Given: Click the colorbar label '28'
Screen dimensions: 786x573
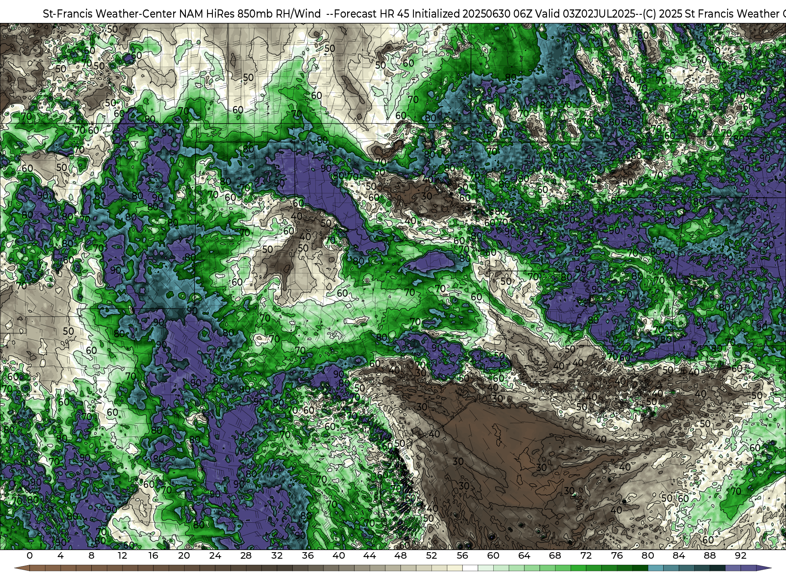Looking at the screenshot, I should point(246,555).
